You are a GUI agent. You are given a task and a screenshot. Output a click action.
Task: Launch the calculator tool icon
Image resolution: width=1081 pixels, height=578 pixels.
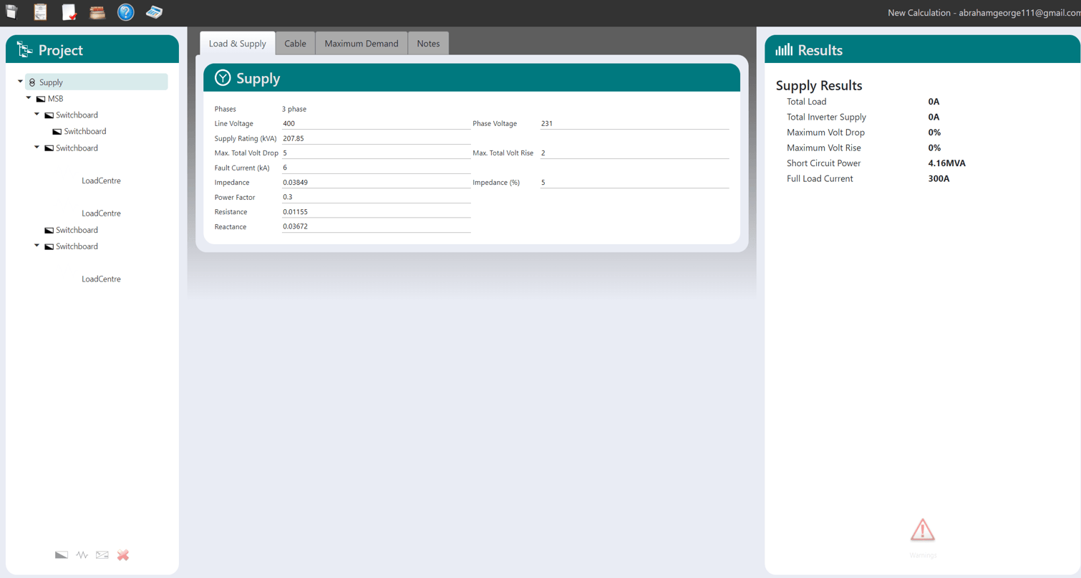point(154,11)
